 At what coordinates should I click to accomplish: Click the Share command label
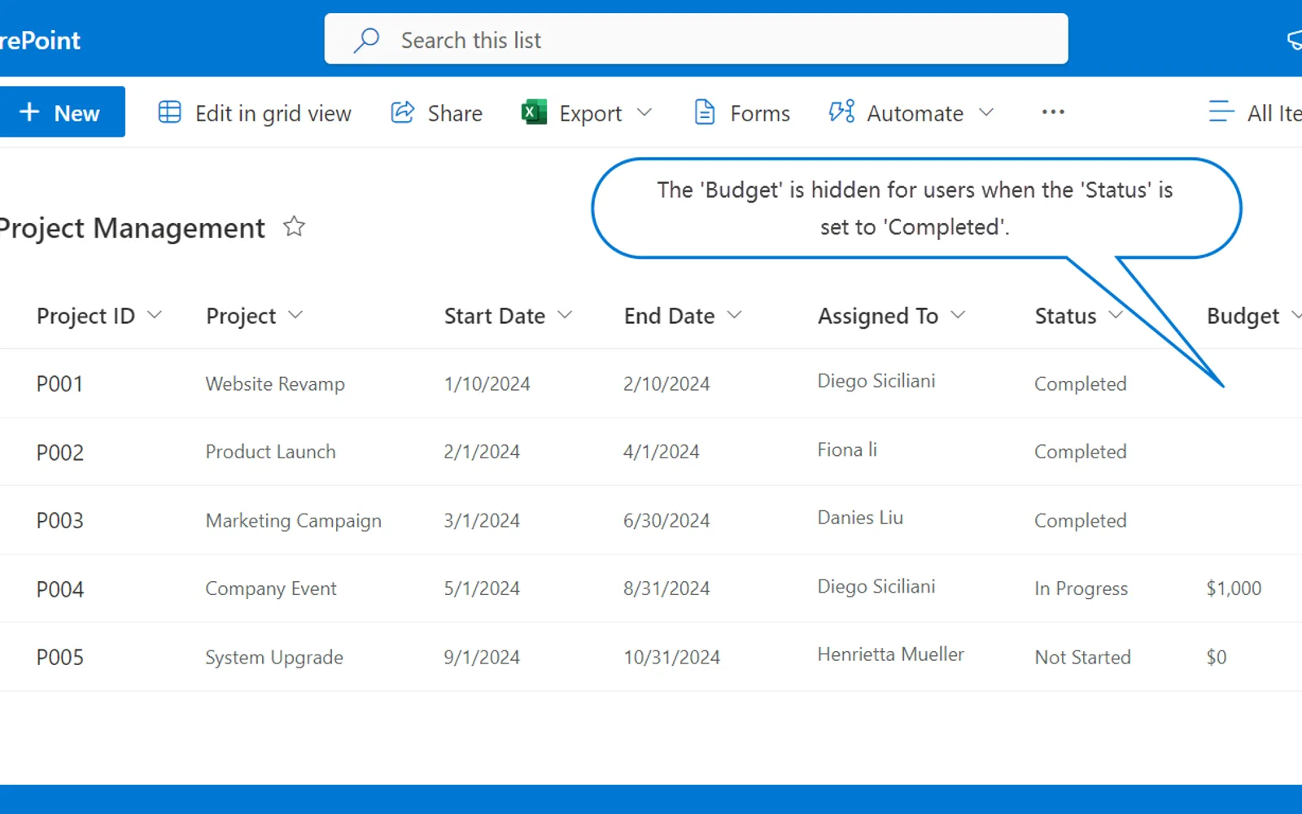point(455,113)
